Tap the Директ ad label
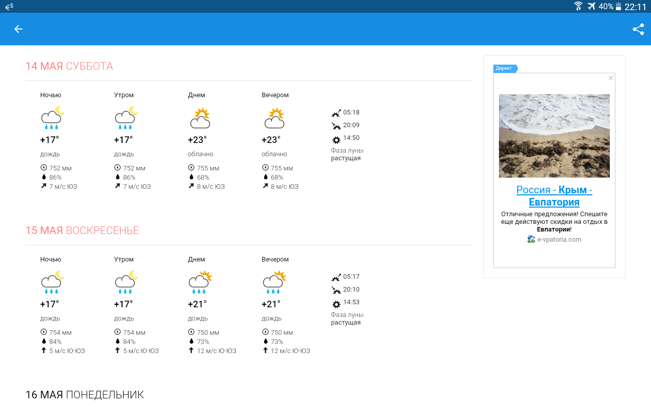Image resolution: width=651 pixels, height=407 pixels. point(505,68)
